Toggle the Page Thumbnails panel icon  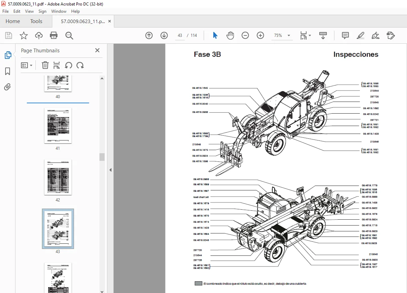(8, 55)
